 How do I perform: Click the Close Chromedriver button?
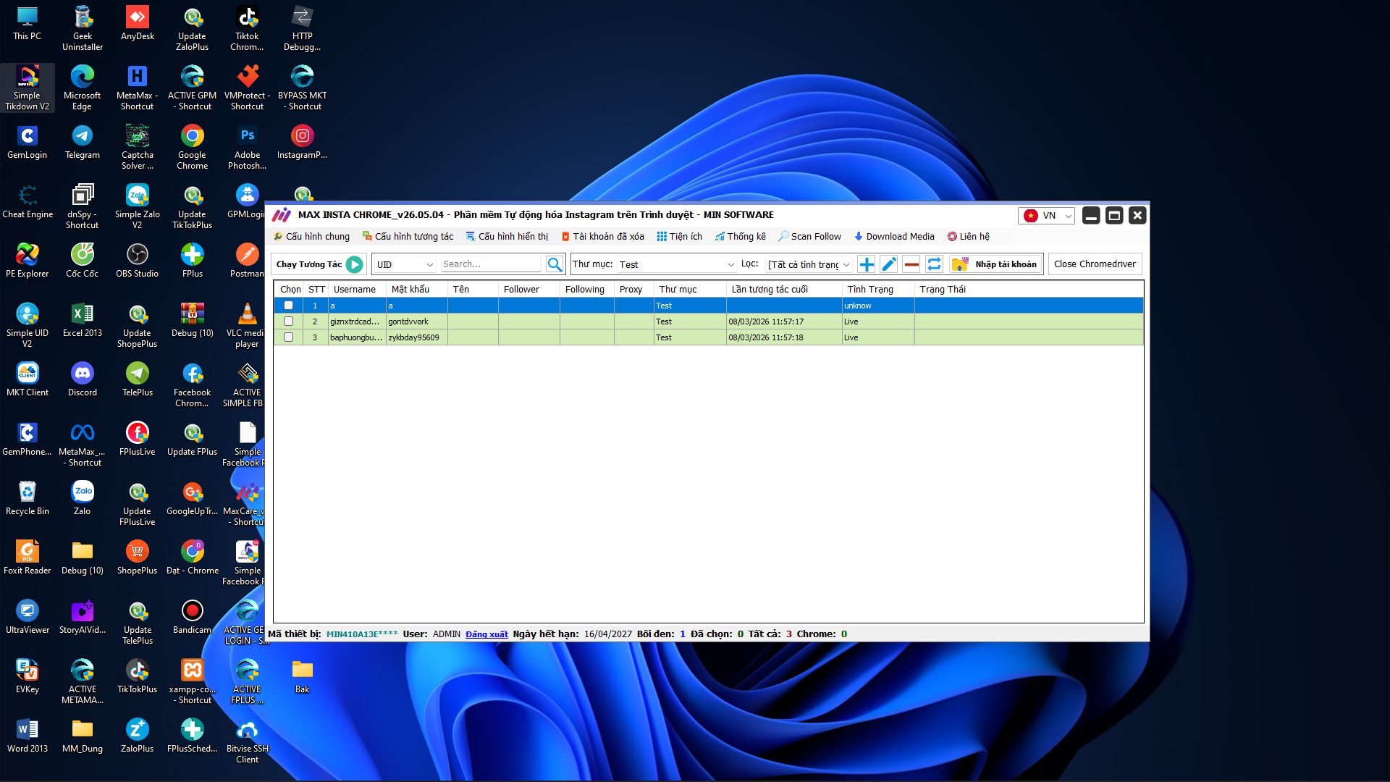(1095, 264)
